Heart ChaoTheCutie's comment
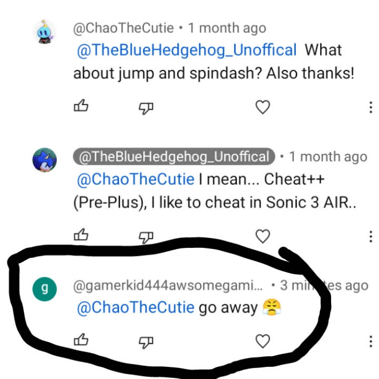The height and width of the screenshot is (379, 379). pos(263,107)
